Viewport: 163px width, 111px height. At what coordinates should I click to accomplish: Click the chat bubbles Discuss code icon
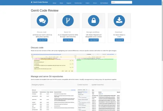(x=42, y=21)
